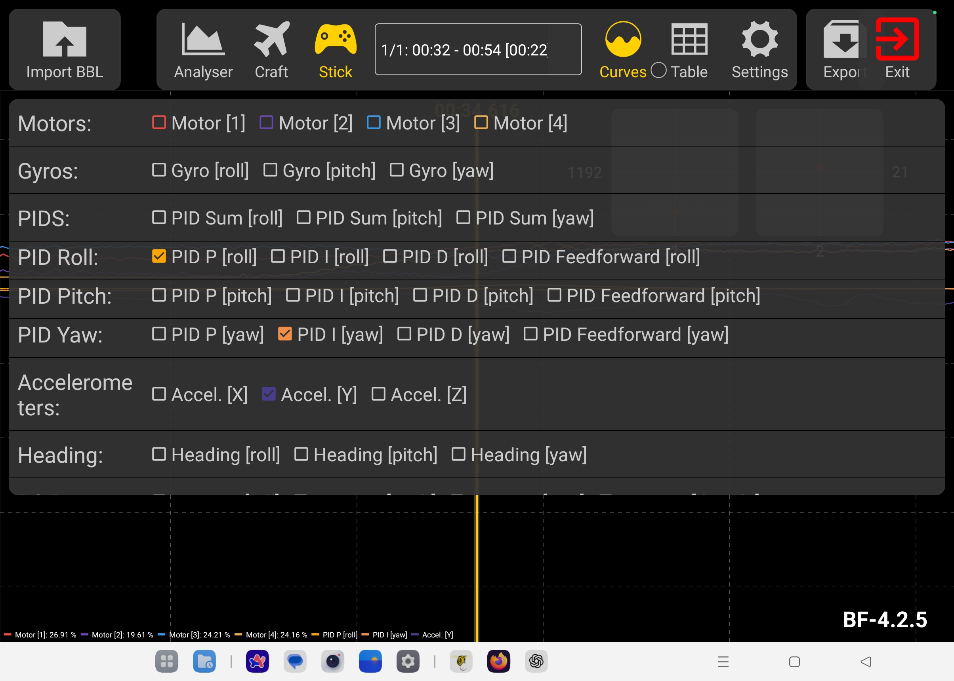
Task: Select the radio button beside Table
Action: pos(658,70)
